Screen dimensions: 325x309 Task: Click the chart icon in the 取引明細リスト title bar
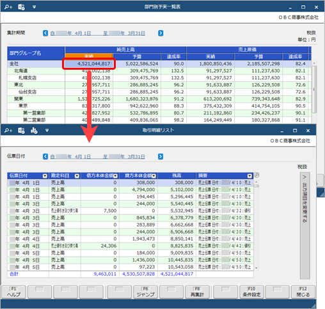click(x=34, y=131)
